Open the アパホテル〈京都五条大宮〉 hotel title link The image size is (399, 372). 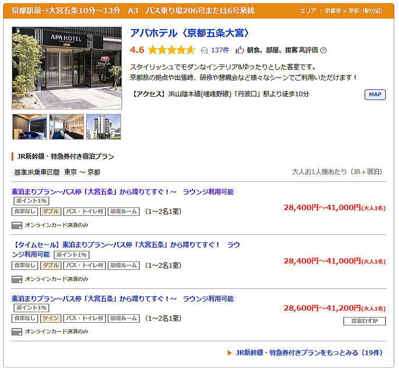pos(190,33)
